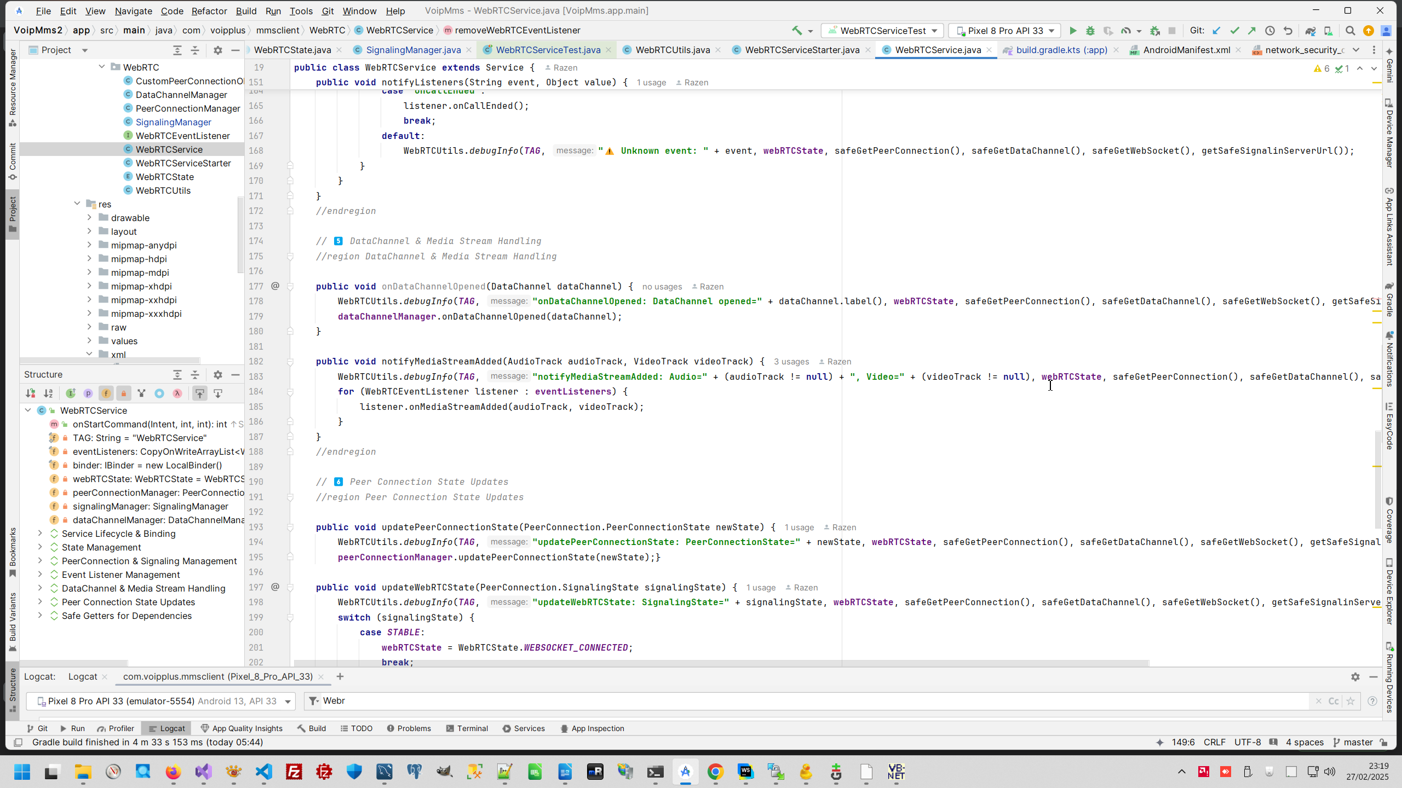
Task: Click master branch in status bar
Action: point(1357,742)
